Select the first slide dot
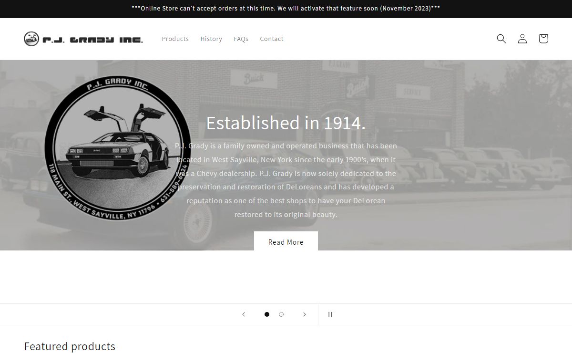This screenshot has height=353, width=572. 267,314
